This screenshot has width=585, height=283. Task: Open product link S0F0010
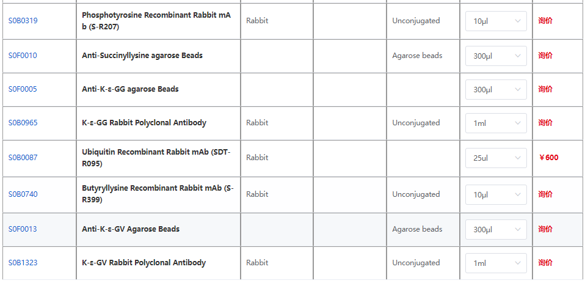23,56
